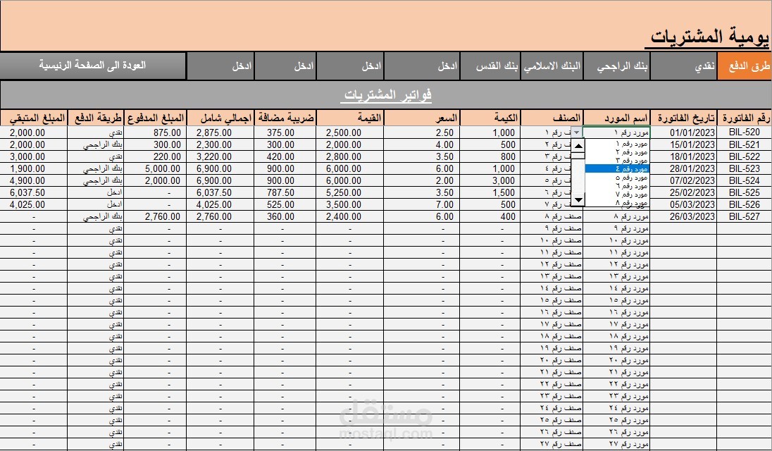Select the remaining amount cell 1,900.00

pyautogui.click(x=34, y=168)
